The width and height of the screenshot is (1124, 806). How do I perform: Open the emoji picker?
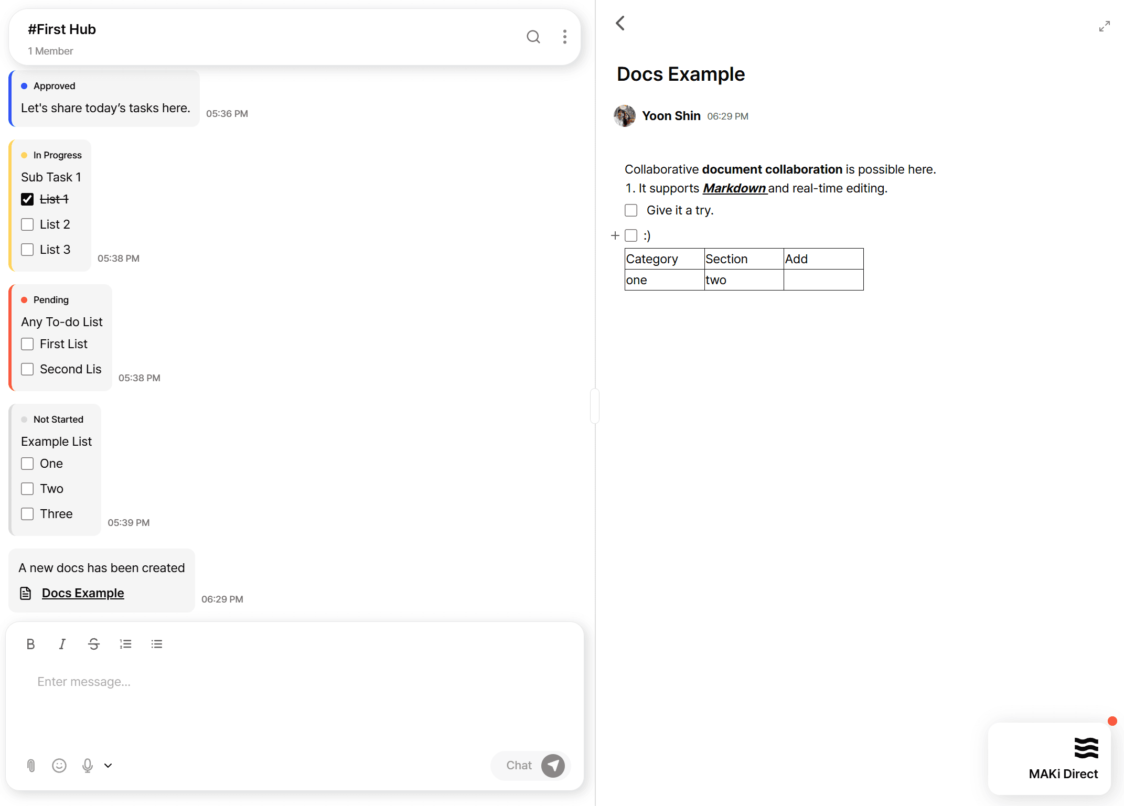tap(59, 766)
